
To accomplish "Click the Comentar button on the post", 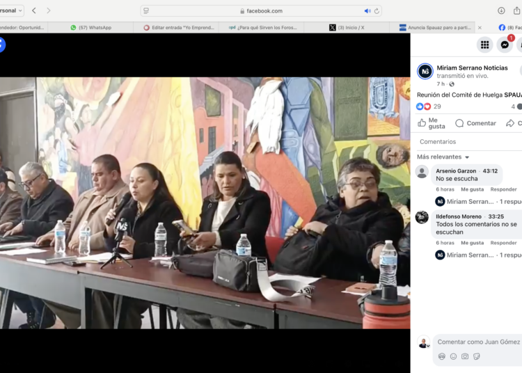I will click(x=476, y=123).
